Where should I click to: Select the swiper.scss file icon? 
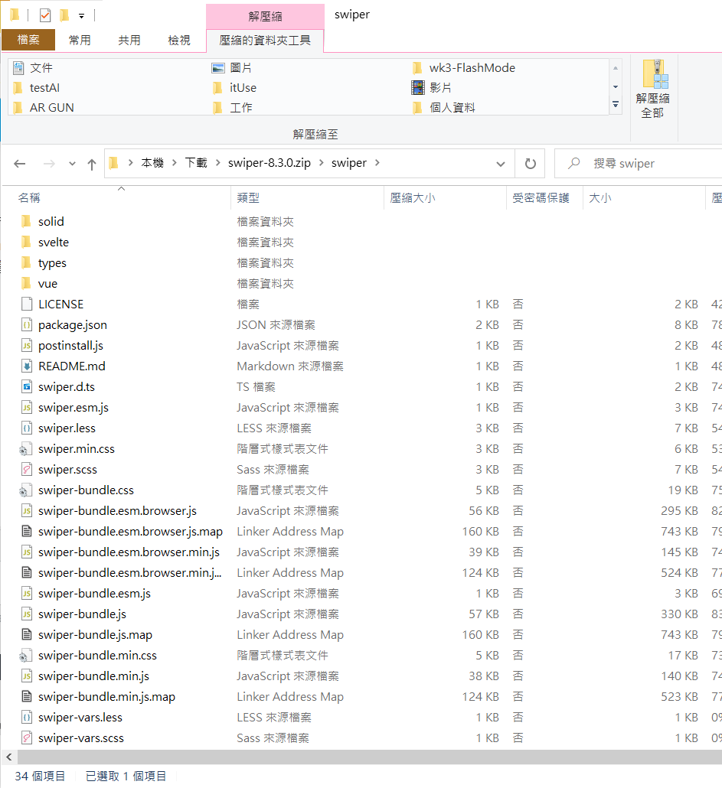click(27, 470)
